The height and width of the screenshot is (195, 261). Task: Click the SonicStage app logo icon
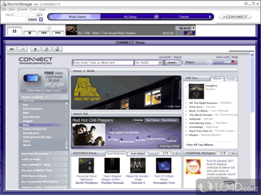point(4,4)
